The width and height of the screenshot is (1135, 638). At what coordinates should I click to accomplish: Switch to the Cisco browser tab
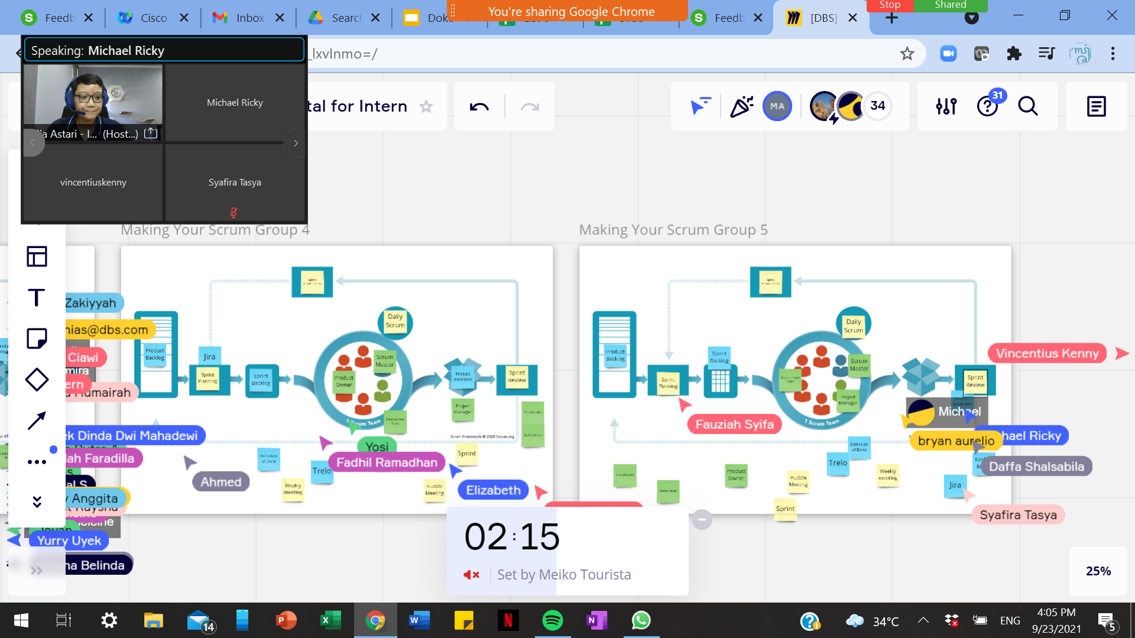pos(154,18)
